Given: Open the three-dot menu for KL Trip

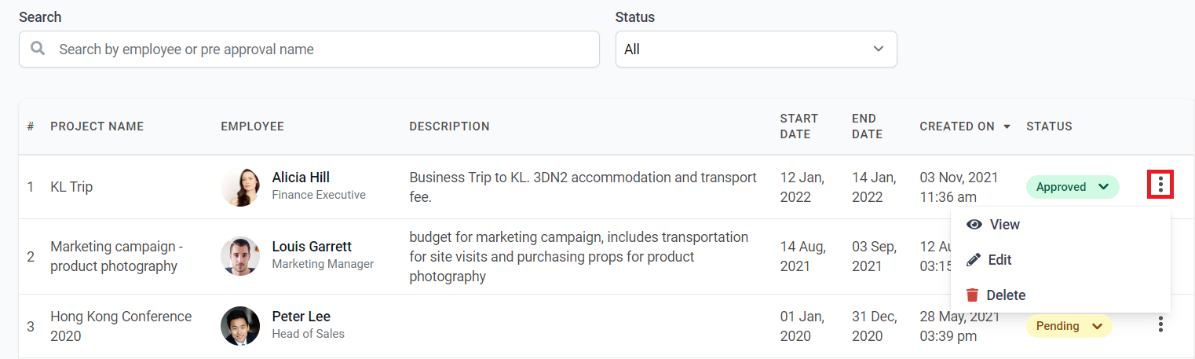Looking at the screenshot, I should click(x=1160, y=186).
